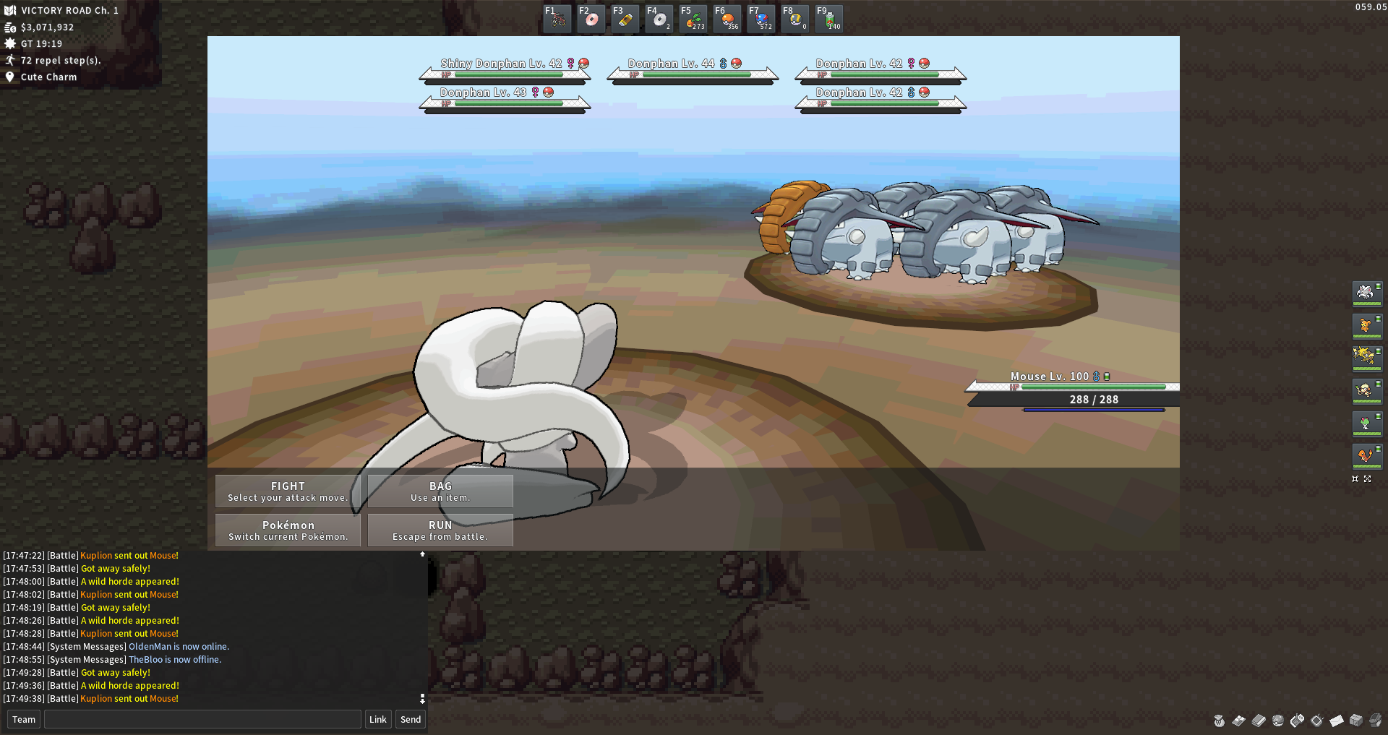The image size is (1388, 735).
Task: Click TheBloo name in chat log
Action: coord(145,660)
